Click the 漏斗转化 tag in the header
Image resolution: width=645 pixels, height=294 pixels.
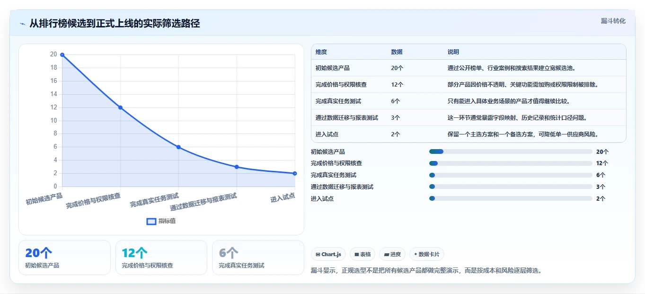coord(613,21)
